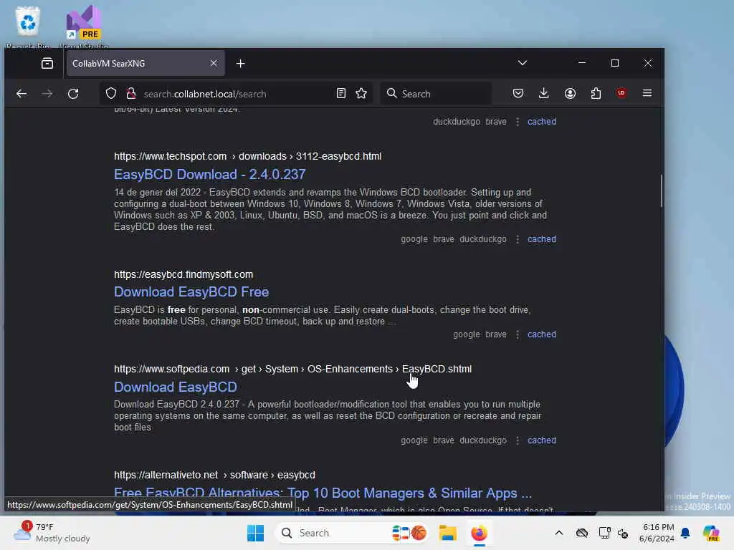Open Download EasyBCD softpedia result

point(176,387)
